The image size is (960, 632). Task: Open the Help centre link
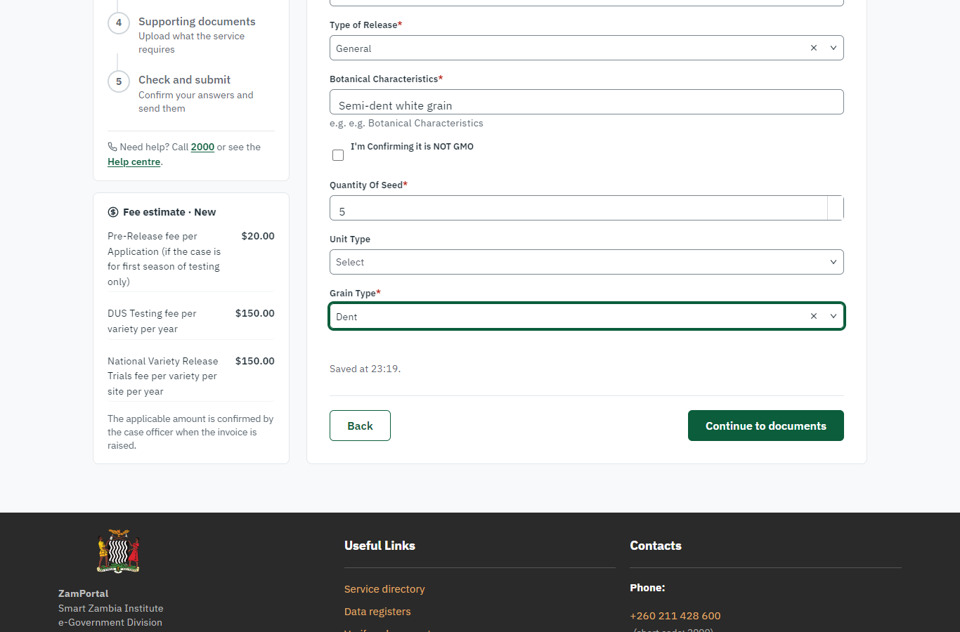(x=134, y=162)
